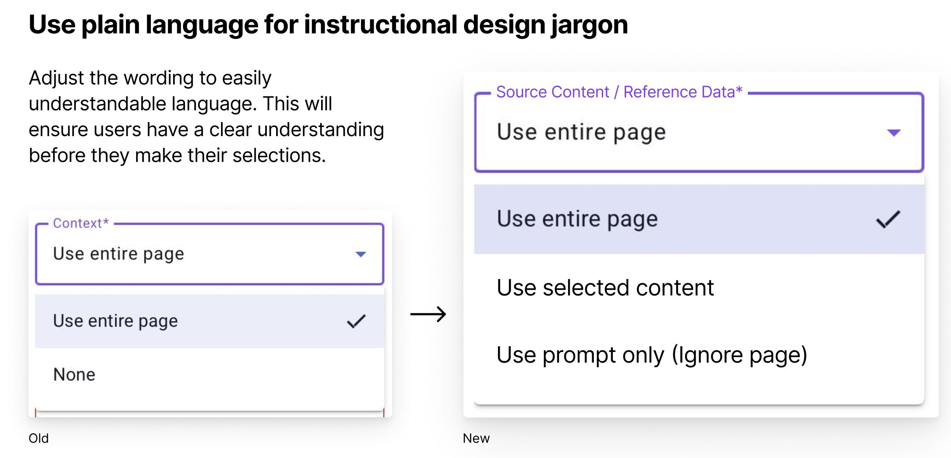Open the Context combo box showing Use entire page

[x=191, y=254]
